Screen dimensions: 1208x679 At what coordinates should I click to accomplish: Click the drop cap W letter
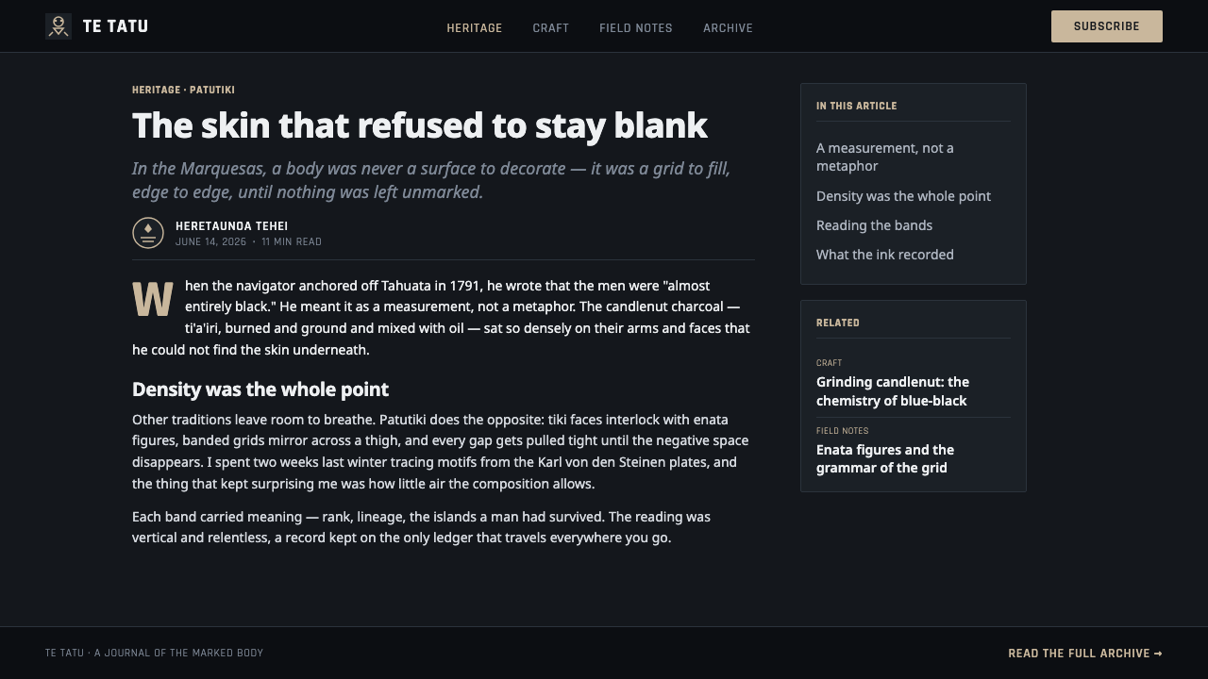tap(153, 300)
